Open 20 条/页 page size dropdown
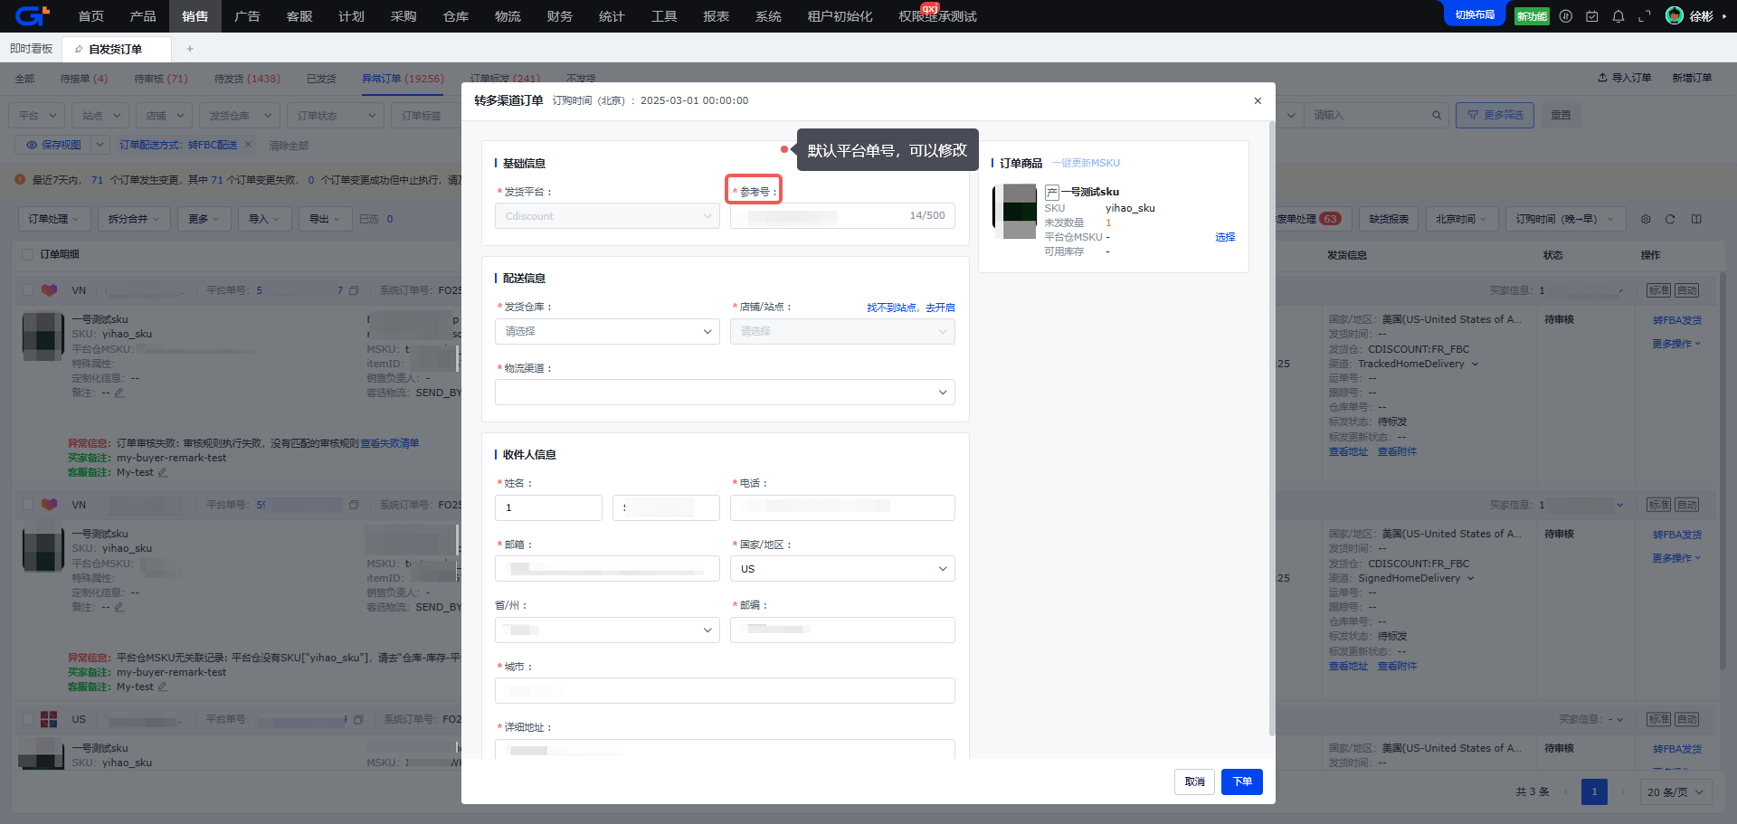Image resolution: width=1737 pixels, height=824 pixels. pos(1676,791)
